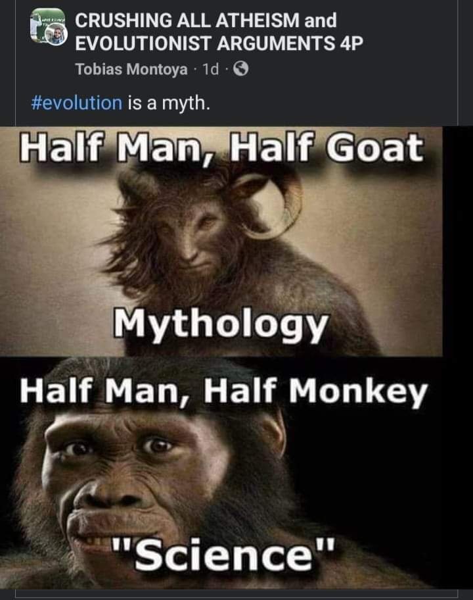Click the "Science" caption in quotes
The width and height of the screenshot is (473, 600).
223,553
